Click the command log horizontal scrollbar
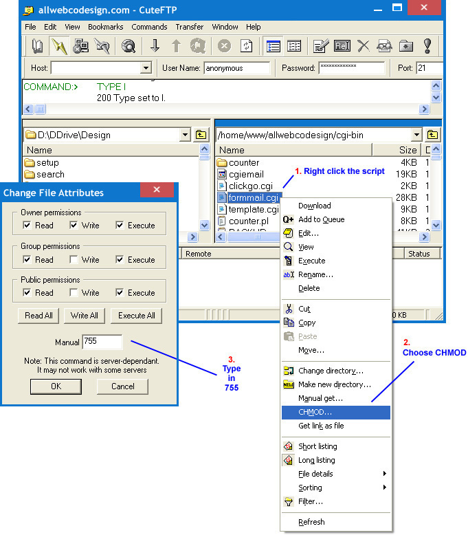Image resolution: width=468 pixels, height=535 pixels. pyautogui.click(x=227, y=109)
